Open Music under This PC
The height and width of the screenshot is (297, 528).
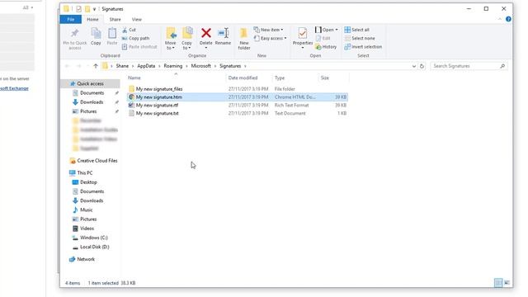pyautogui.click(x=86, y=210)
